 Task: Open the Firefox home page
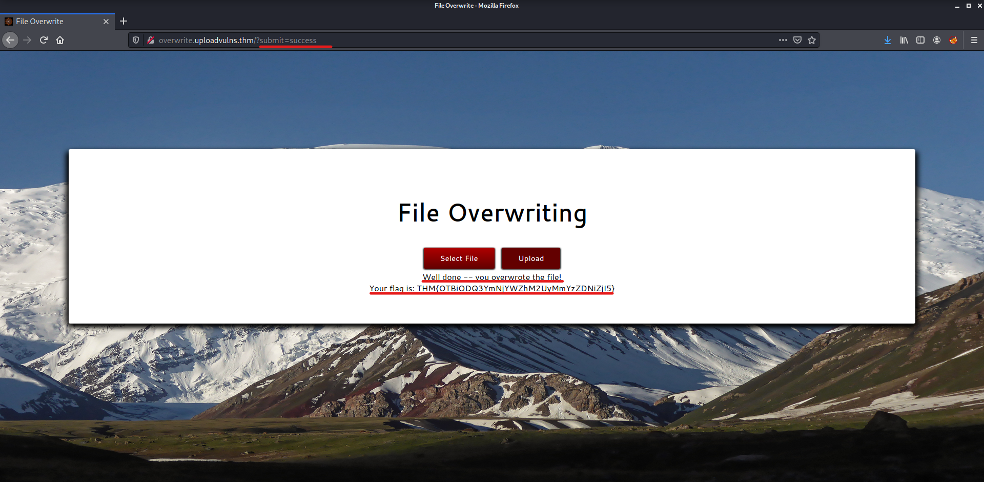tap(60, 40)
